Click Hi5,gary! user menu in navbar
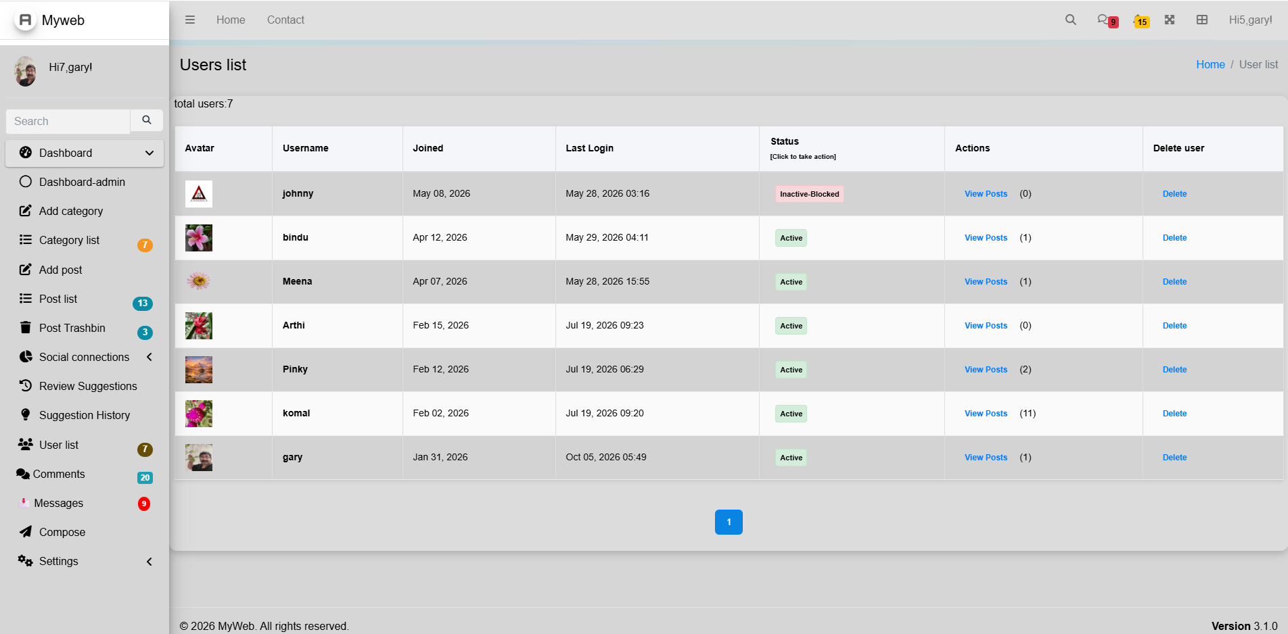The image size is (1288, 634). click(1250, 20)
